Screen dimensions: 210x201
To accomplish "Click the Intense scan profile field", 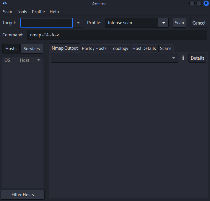I will tap(132, 23).
